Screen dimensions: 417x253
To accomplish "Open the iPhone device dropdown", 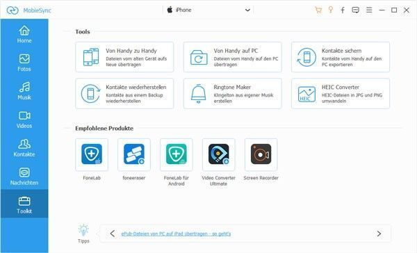I will point(208,10).
